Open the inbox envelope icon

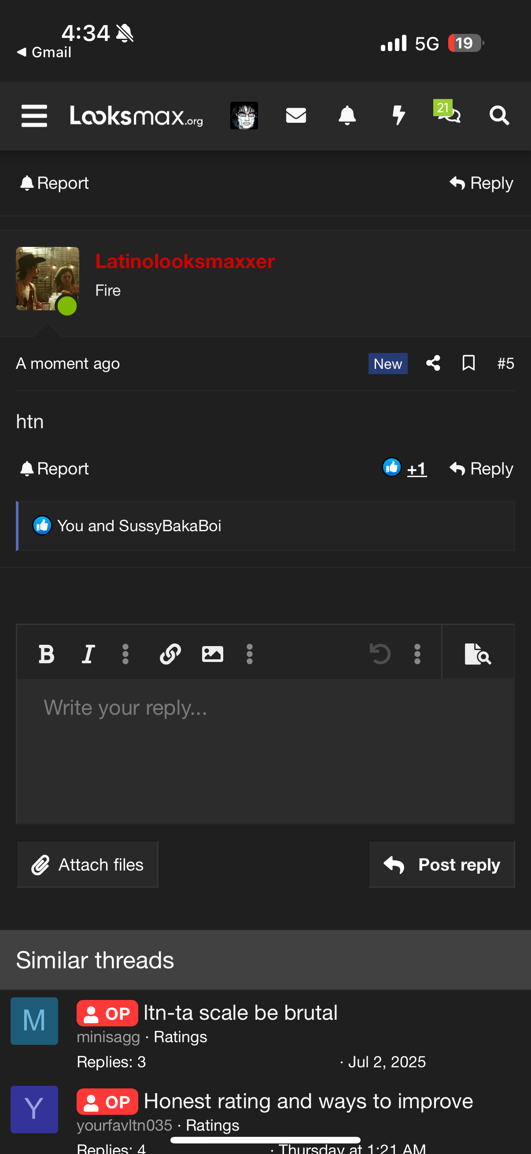tap(296, 116)
